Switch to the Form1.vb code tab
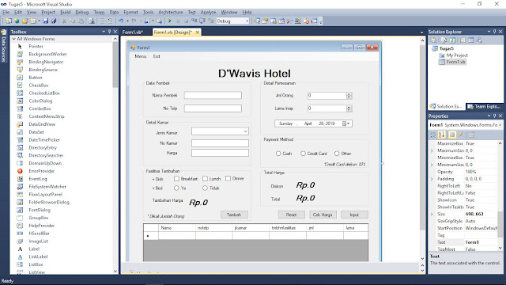This screenshot has width=506, height=285. [x=133, y=32]
